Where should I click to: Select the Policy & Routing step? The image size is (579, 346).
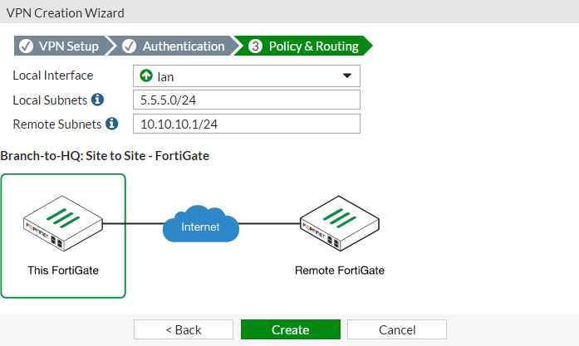303,46
